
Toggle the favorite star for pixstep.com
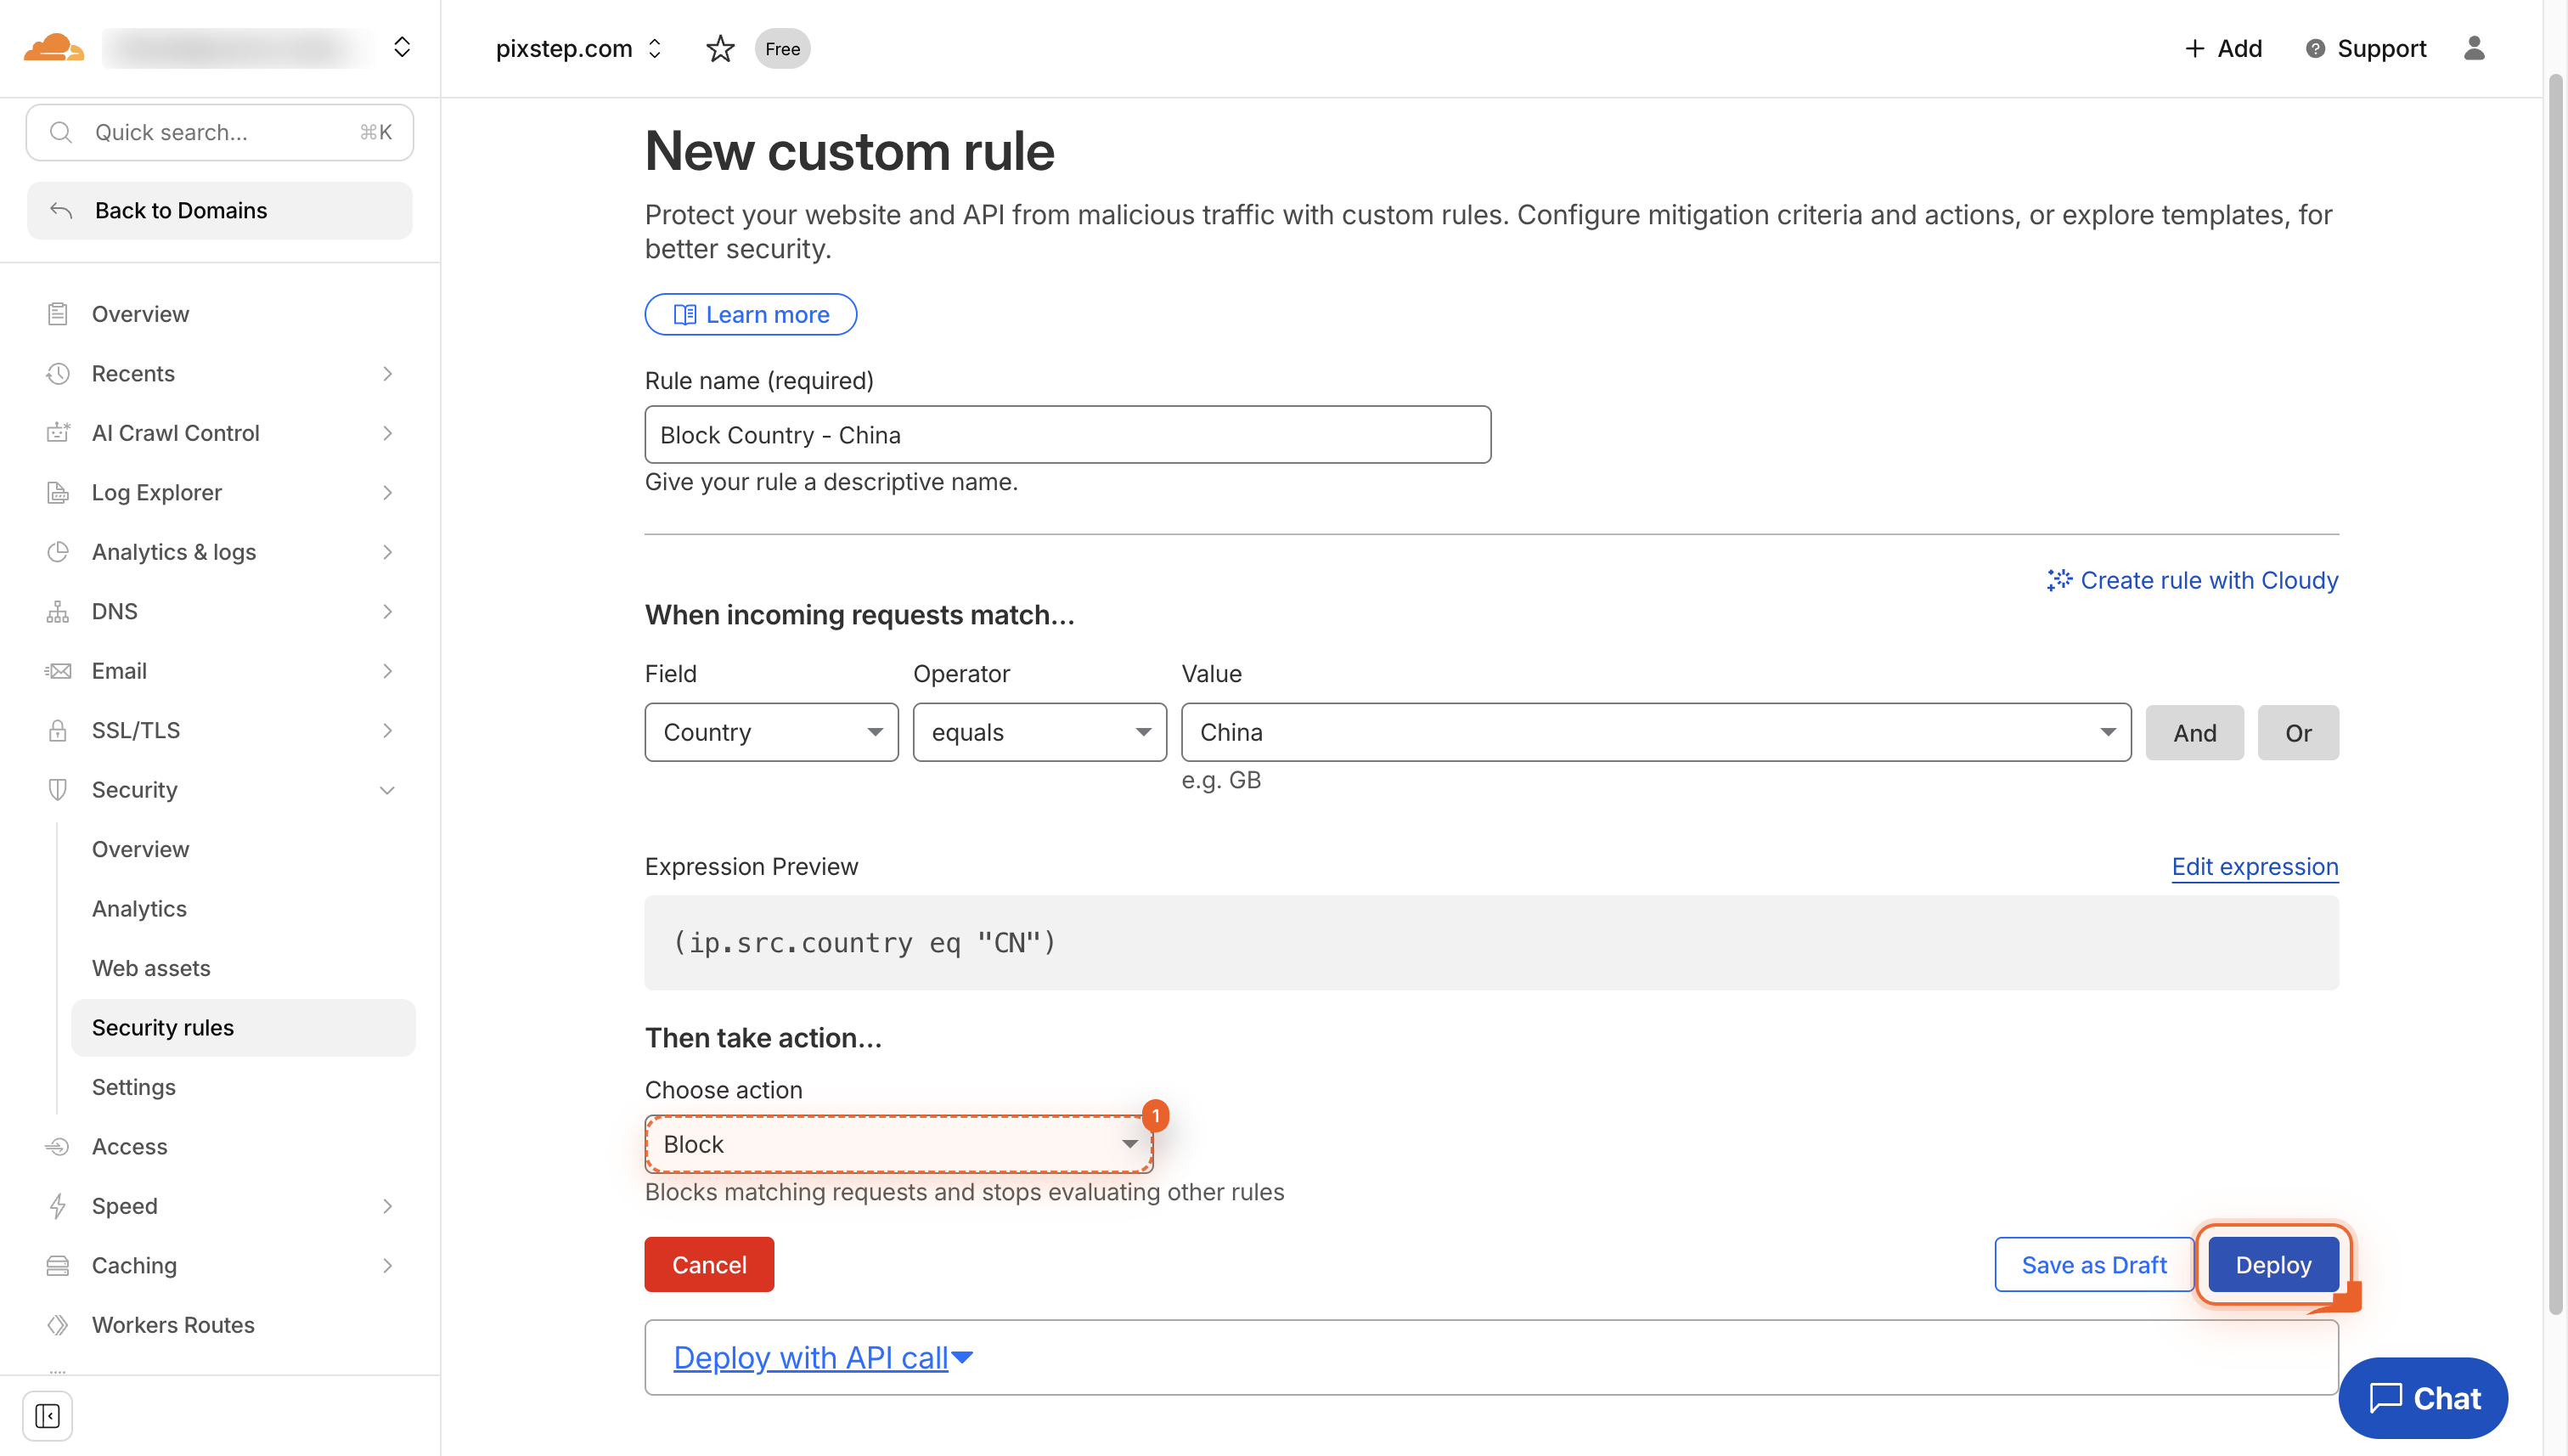pyautogui.click(x=720, y=48)
